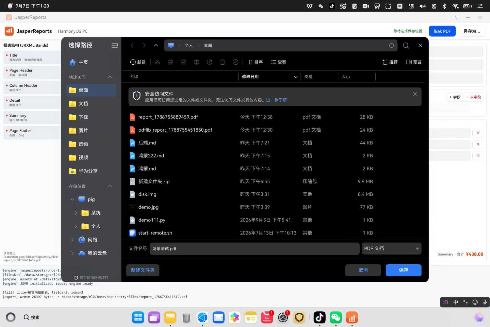This screenshot has width=490, height=327.
Task: Select 下载 in quick access
Action: click(91, 117)
